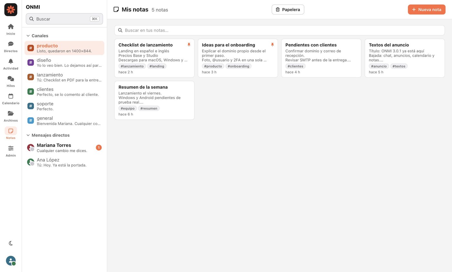Unpin the Ideas para el onboarding note

[272, 45]
